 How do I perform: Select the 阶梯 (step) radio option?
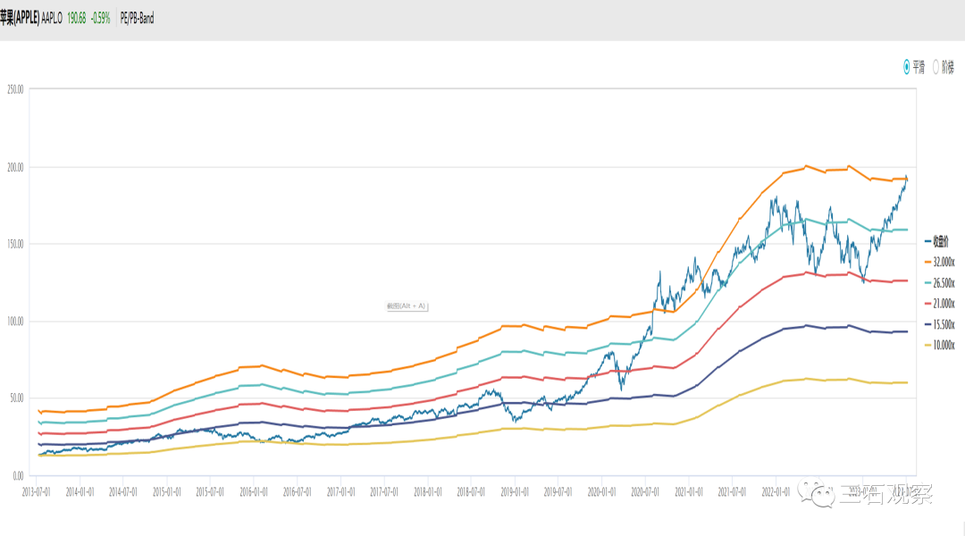pyautogui.click(x=944, y=67)
